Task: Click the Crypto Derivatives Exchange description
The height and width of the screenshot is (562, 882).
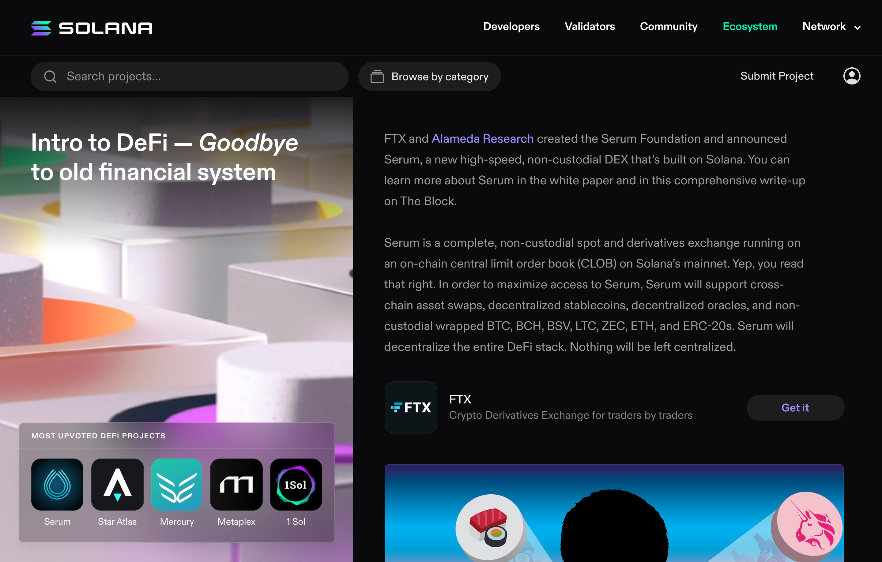Action: click(x=571, y=415)
